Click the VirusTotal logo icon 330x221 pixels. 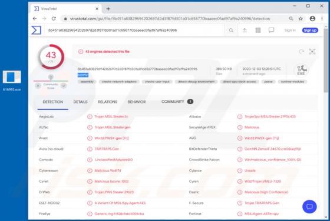pos(36,30)
